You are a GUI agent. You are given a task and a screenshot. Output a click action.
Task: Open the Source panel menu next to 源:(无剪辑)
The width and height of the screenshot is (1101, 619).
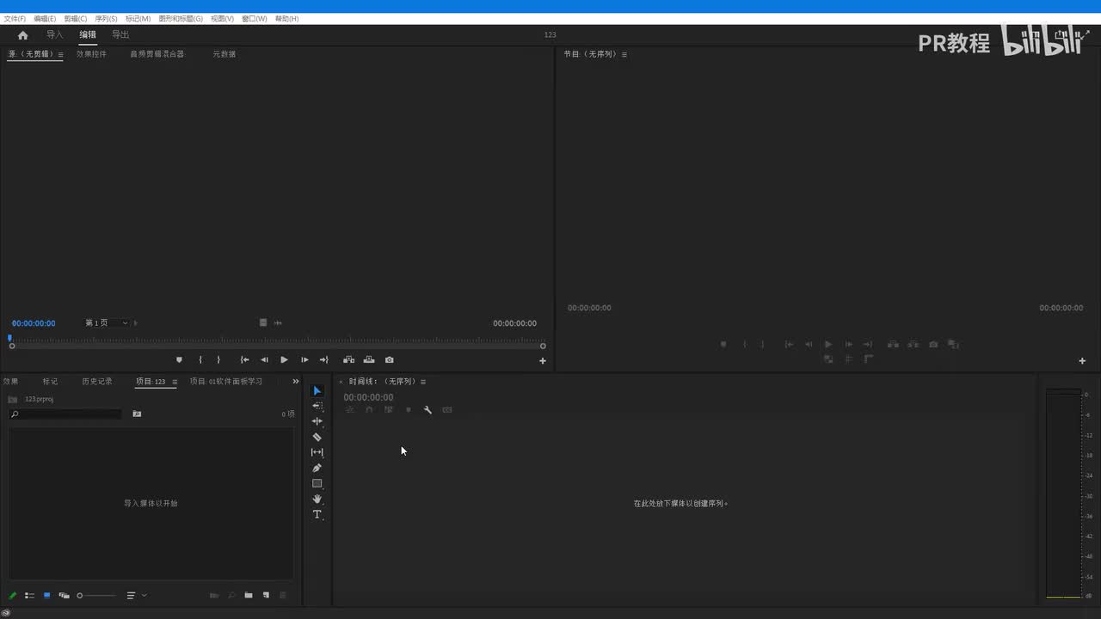pos(60,54)
